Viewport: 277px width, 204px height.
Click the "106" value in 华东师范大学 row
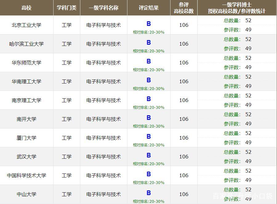tap(184, 63)
